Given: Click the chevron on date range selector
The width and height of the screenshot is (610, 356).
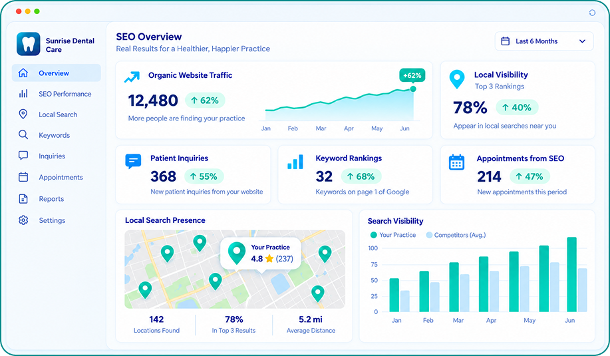Looking at the screenshot, I should pyautogui.click(x=582, y=41).
